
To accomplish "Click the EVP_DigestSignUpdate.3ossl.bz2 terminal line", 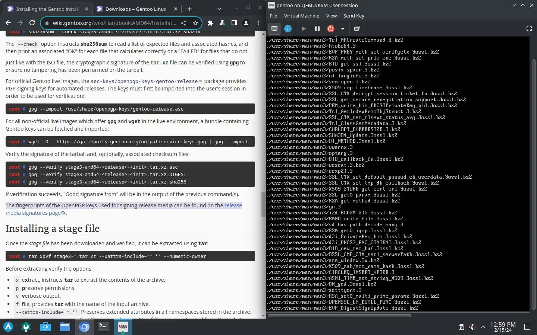I will click(x=343, y=308).
